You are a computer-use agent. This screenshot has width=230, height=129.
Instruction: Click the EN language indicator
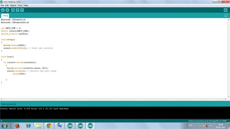[x=191, y=125]
